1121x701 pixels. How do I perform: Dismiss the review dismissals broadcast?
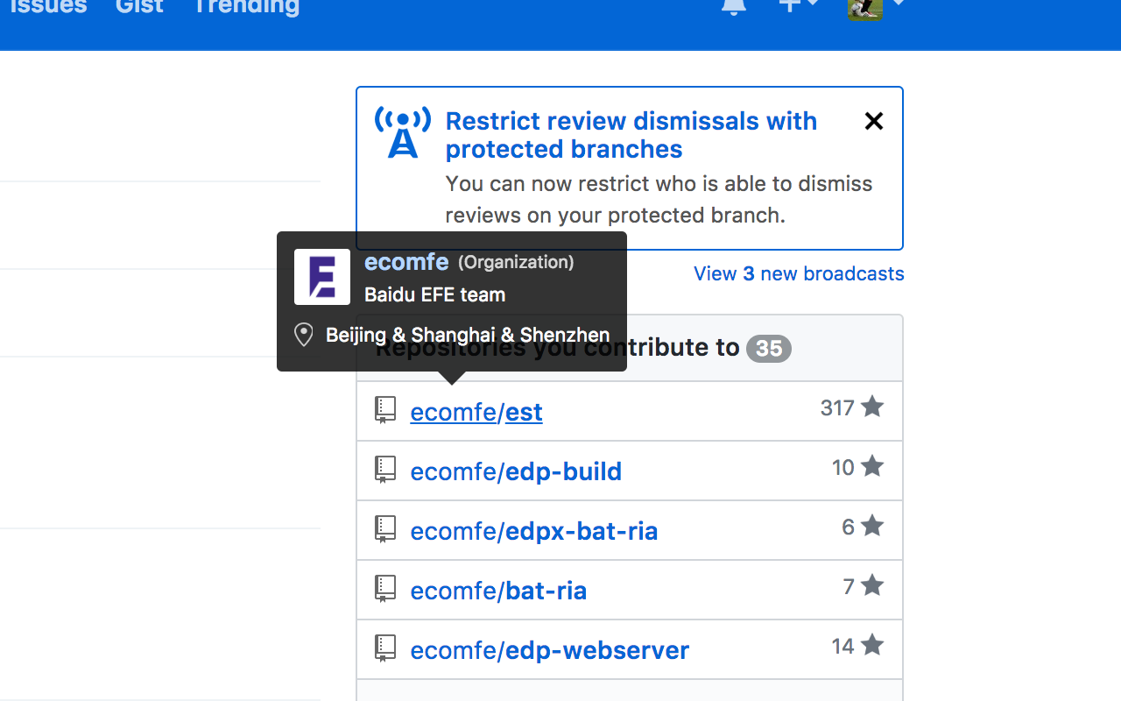[873, 121]
